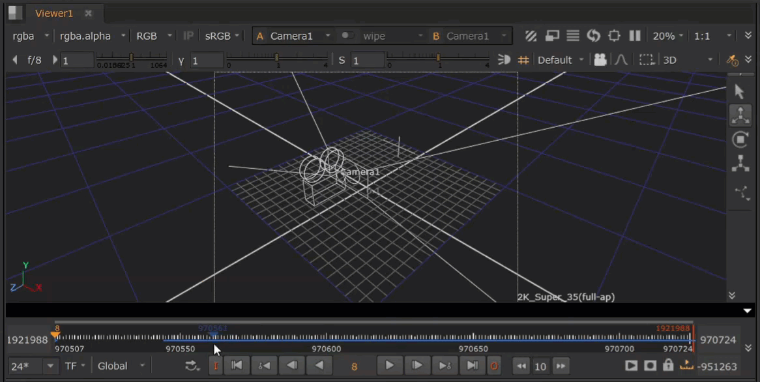Toggle the orange grid overlay button
The width and height of the screenshot is (760, 382).
tap(523, 60)
